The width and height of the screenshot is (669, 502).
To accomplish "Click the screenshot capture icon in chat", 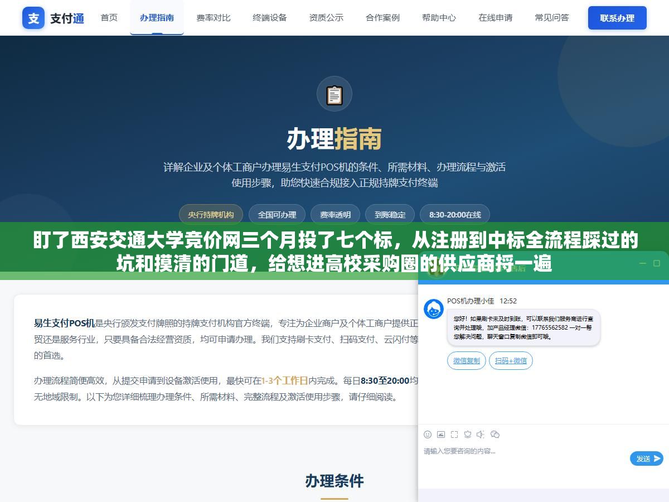I will tap(454, 435).
